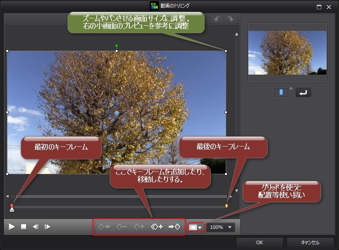Maximize the 動画のトリミング window
Screen dimensions: 339x250
click(x=319, y=7)
